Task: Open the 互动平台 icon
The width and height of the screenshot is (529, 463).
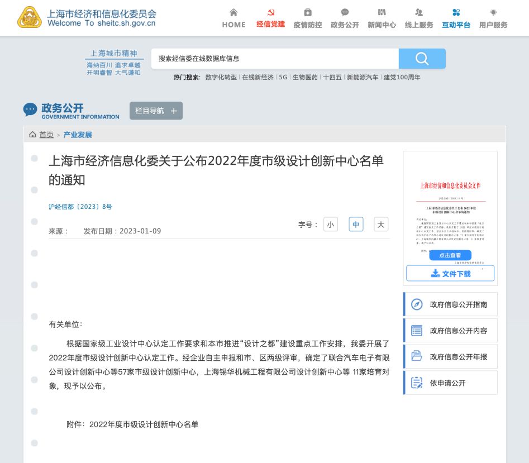Action: click(456, 13)
